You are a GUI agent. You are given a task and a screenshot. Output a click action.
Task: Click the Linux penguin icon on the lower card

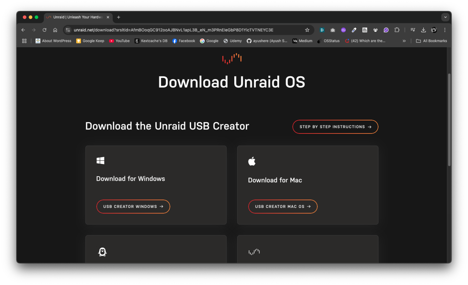tap(102, 252)
